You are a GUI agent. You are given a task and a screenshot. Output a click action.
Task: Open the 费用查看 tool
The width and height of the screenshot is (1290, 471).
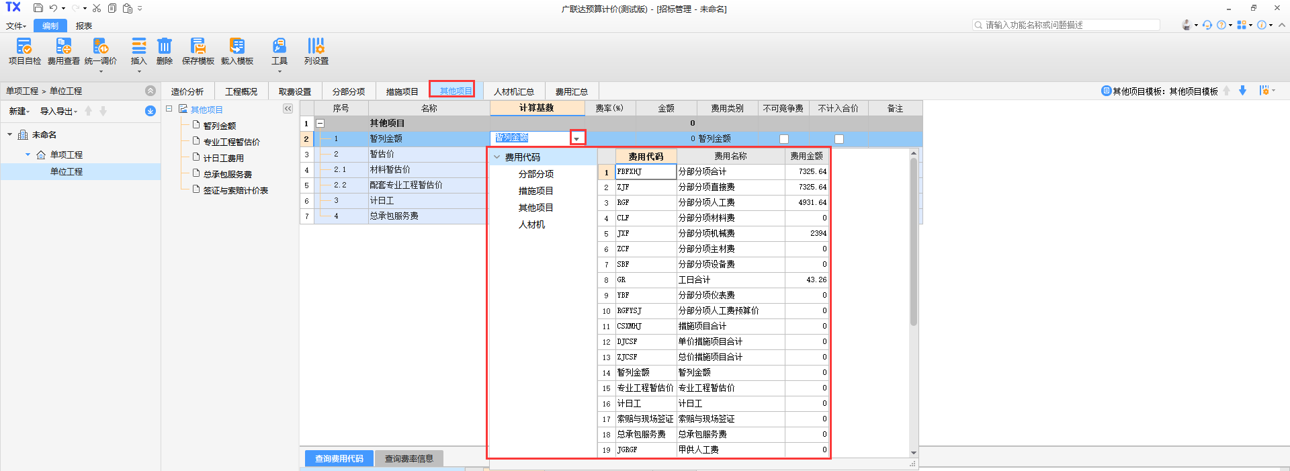tap(63, 46)
